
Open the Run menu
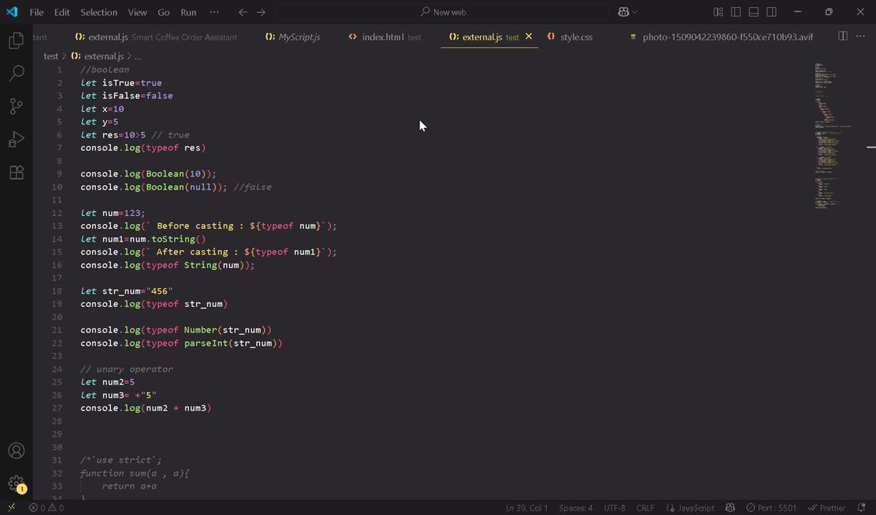point(188,12)
